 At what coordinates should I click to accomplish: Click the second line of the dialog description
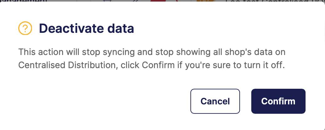(x=152, y=66)
